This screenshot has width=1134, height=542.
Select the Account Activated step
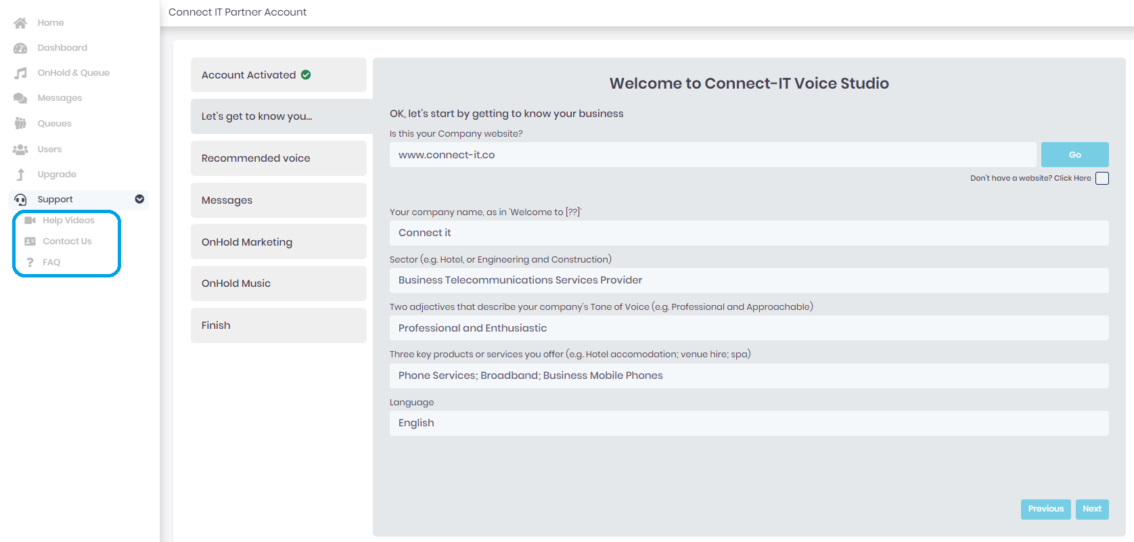coord(279,75)
